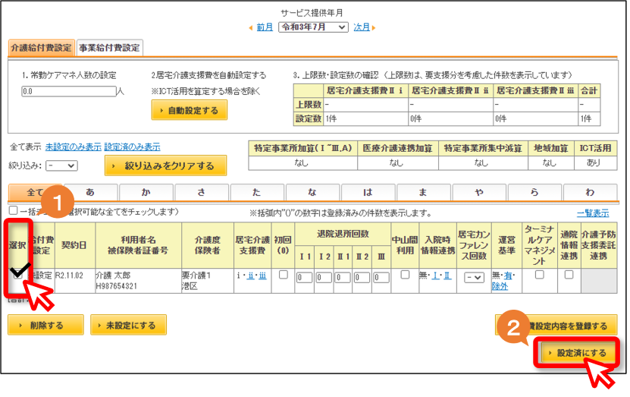Click the 自動設定する button

point(190,110)
